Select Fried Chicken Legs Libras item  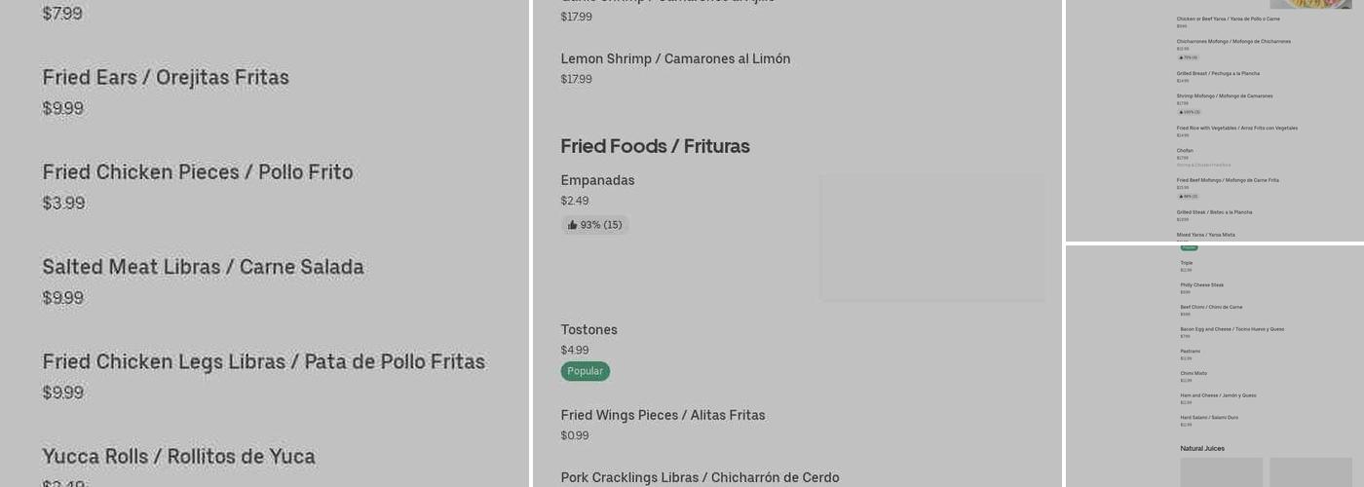(x=263, y=361)
